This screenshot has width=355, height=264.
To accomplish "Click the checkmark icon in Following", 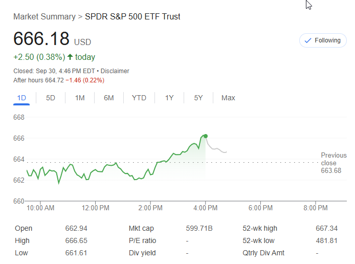I will (x=308, y=40).
